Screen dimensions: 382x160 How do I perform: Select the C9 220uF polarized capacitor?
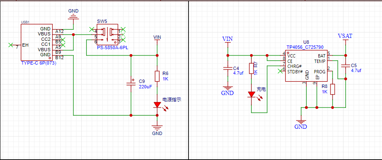(x=131, y=84)
